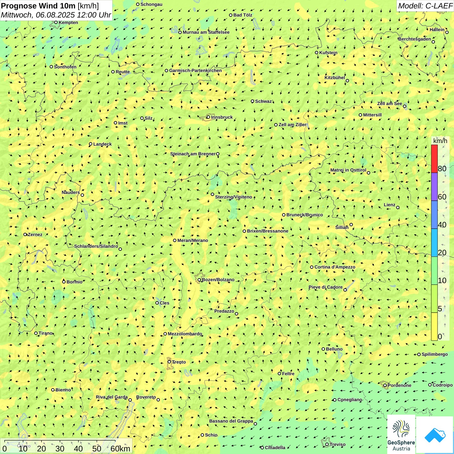454x454 pixels.
Task: Click the 'Prognose Wind 10m' title
Action: 38,6
